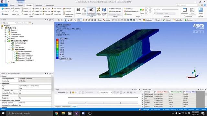
Task: Click the Explode slider
Action: (x=170, y=9)
